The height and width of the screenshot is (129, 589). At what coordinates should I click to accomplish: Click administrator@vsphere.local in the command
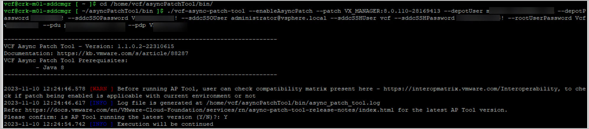click(x=279, y=18)
